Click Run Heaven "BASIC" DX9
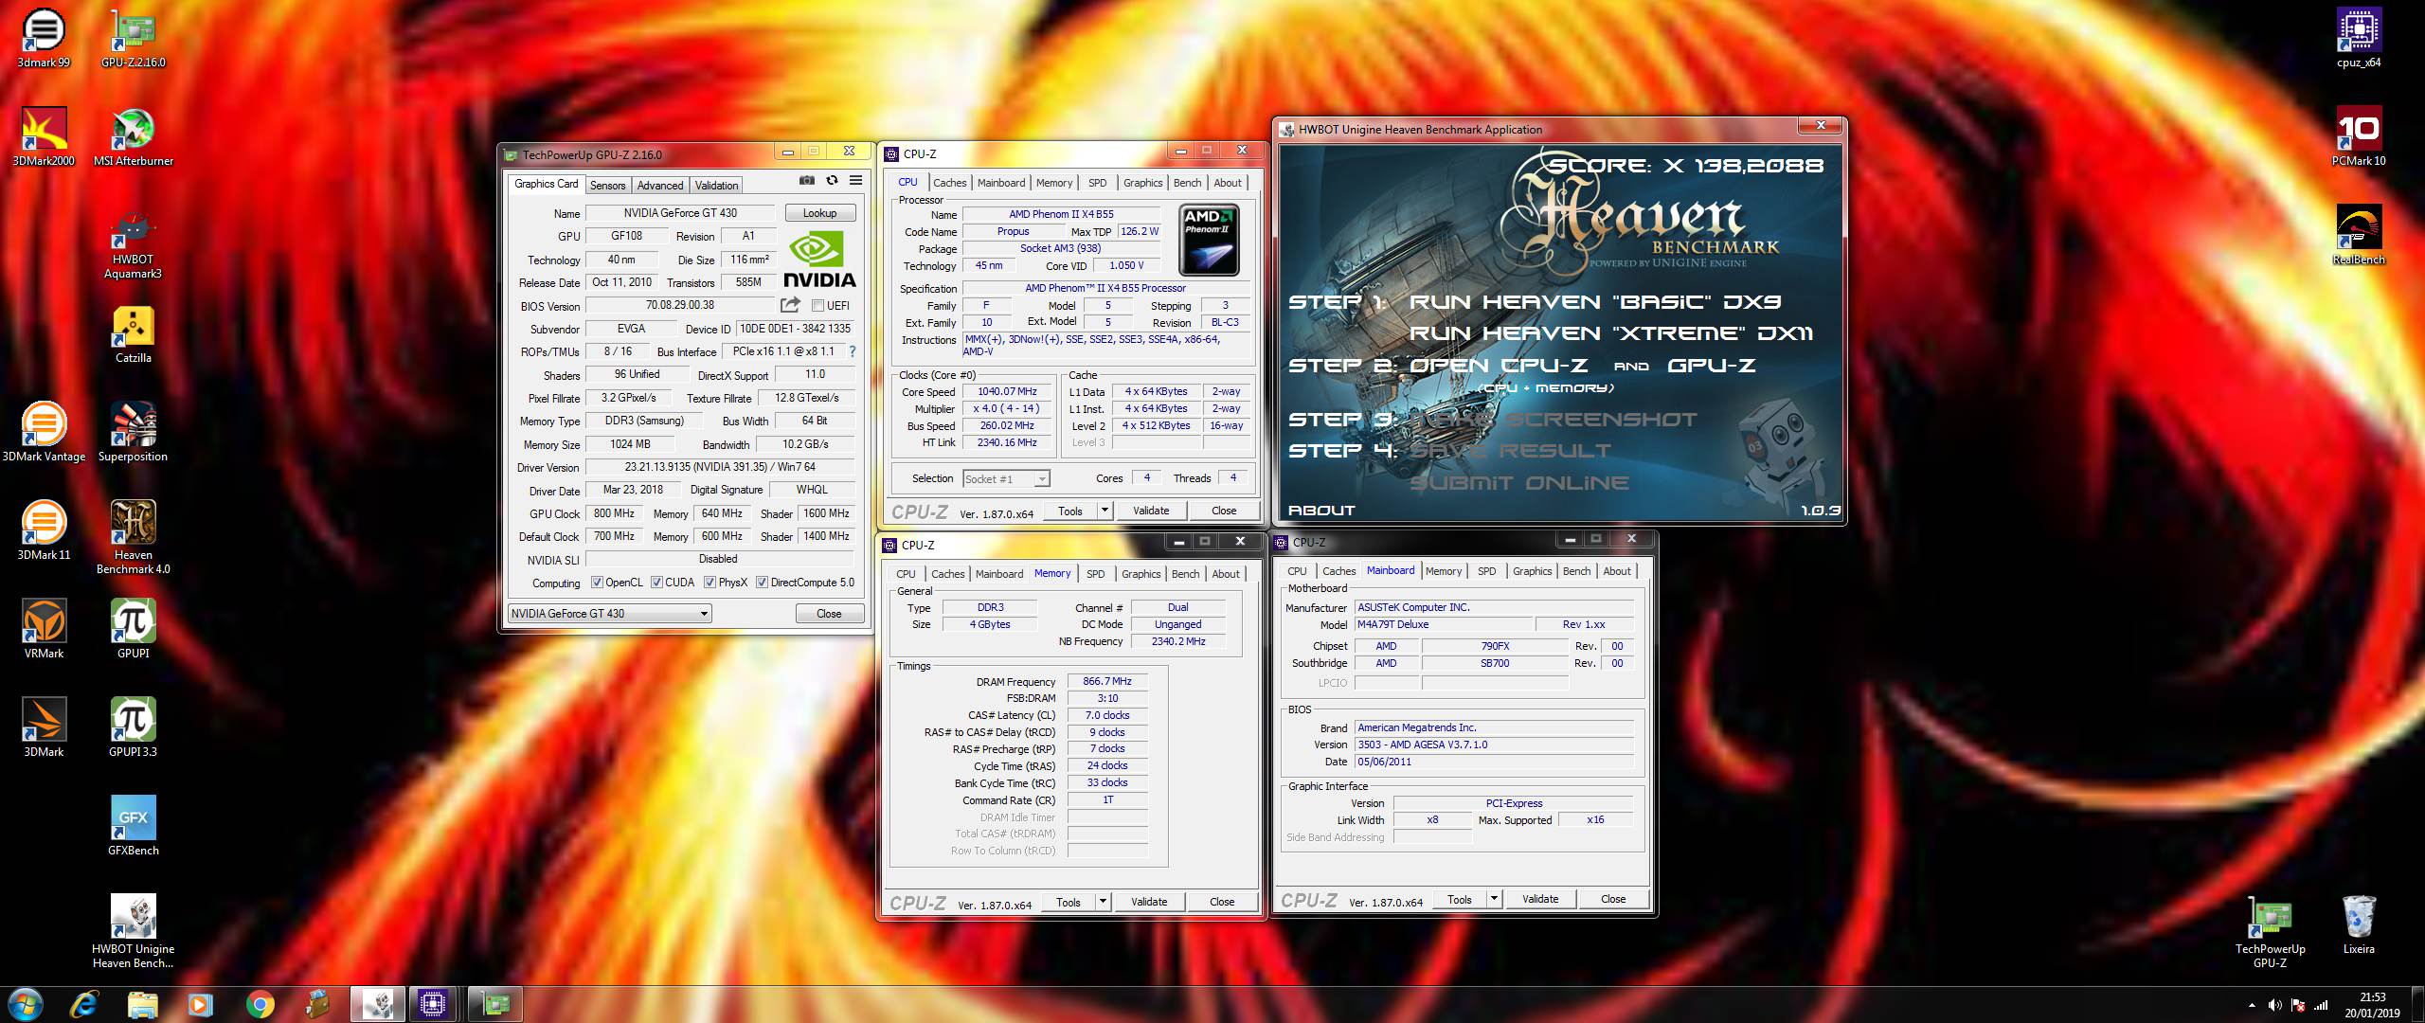Screen dimensions: 2425x1023 click(1595, 302)
